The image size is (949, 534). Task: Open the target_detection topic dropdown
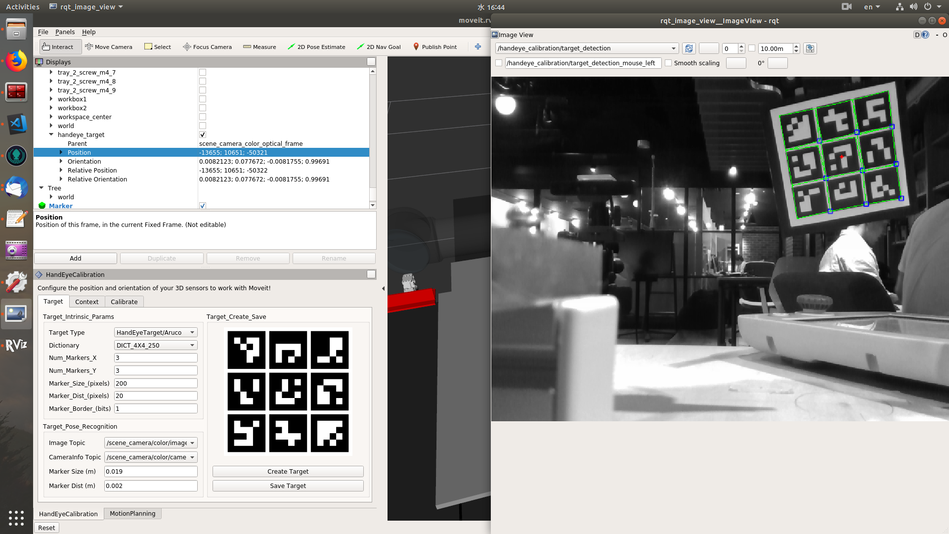673,48
